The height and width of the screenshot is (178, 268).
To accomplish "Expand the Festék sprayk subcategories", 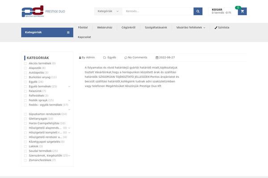I will click(x=69, y=100).
